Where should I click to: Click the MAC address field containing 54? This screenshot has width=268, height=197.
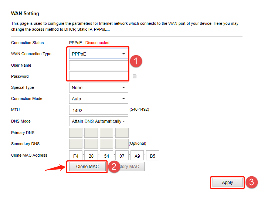coord(106,156)
